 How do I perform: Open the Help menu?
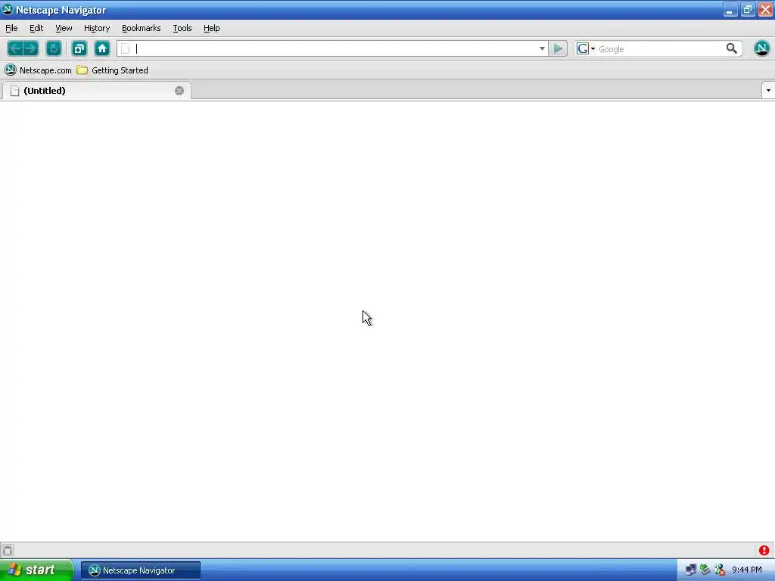click(x=212, y=28)
